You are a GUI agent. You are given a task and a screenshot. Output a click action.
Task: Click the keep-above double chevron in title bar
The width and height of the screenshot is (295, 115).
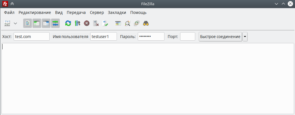tap(12, 4)
